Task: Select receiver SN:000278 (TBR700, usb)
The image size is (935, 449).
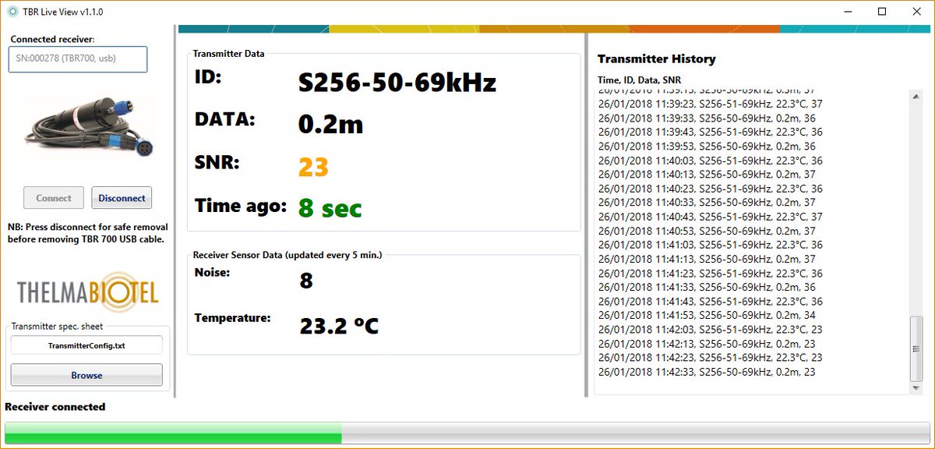Action: click(x=77, y=59)
